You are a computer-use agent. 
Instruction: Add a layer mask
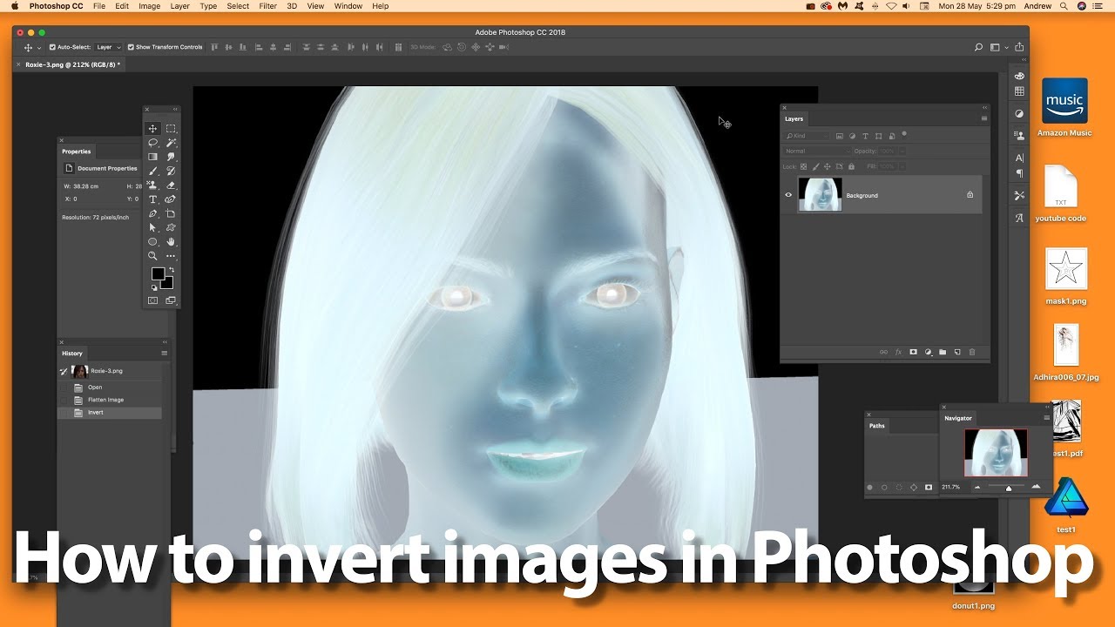coord(913,352)
